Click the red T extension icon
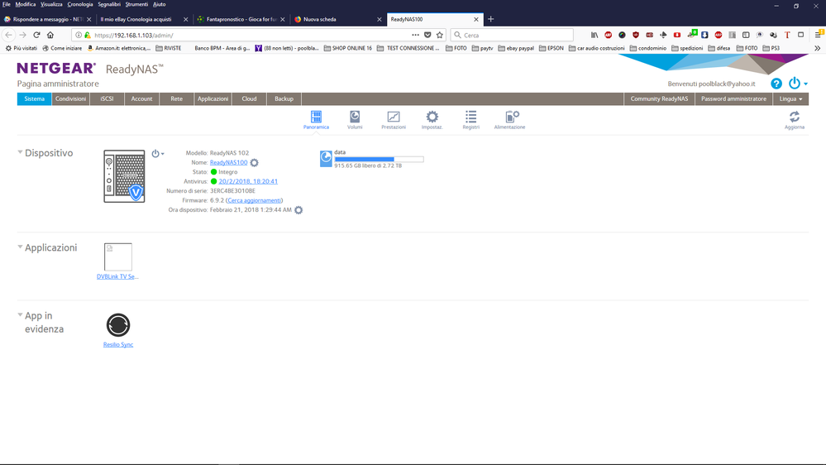 point(787,35)
